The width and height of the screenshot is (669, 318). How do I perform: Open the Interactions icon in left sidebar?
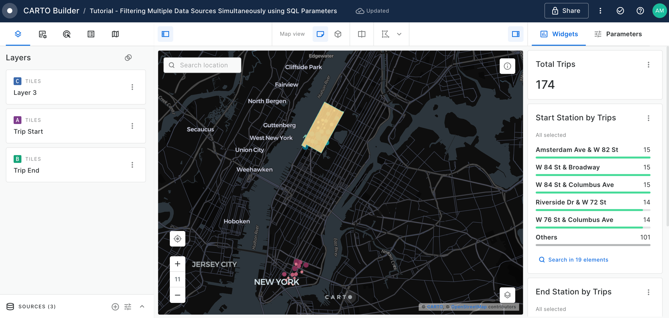point(66,34)
